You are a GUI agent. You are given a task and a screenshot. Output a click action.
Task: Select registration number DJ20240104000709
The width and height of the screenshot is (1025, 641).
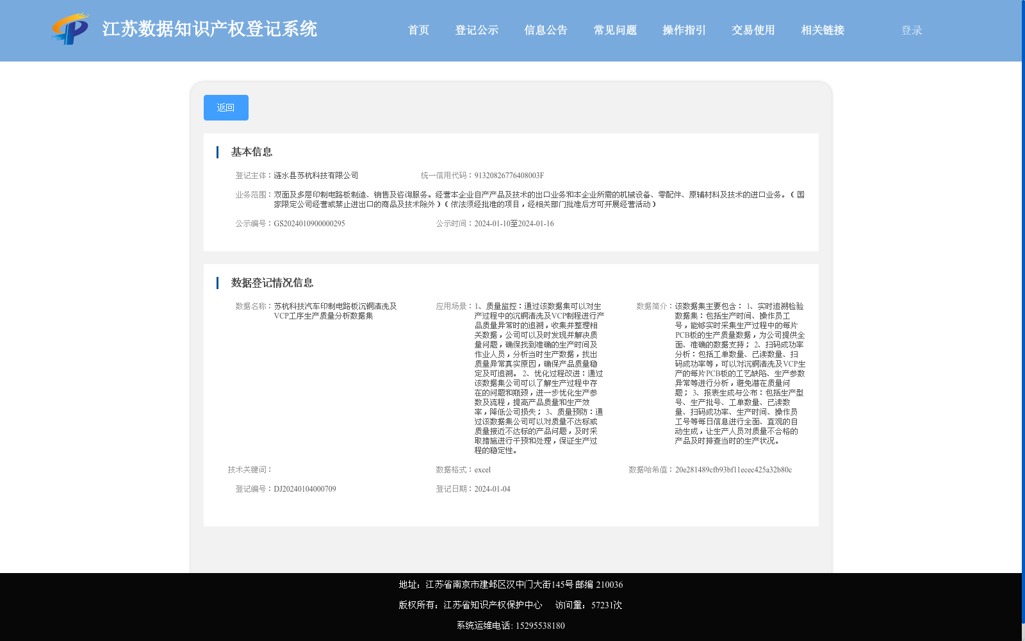pos(305,489)
